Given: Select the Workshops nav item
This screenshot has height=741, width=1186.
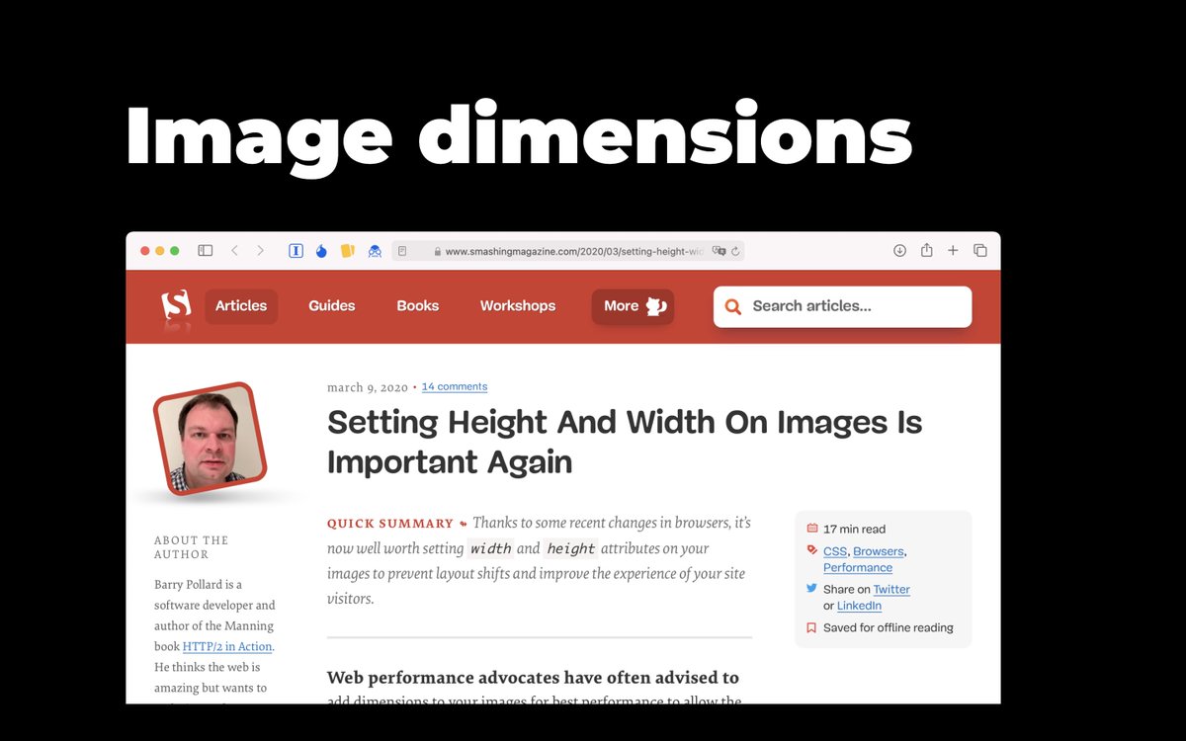Looking at the screenshot, I should (518, 306).
